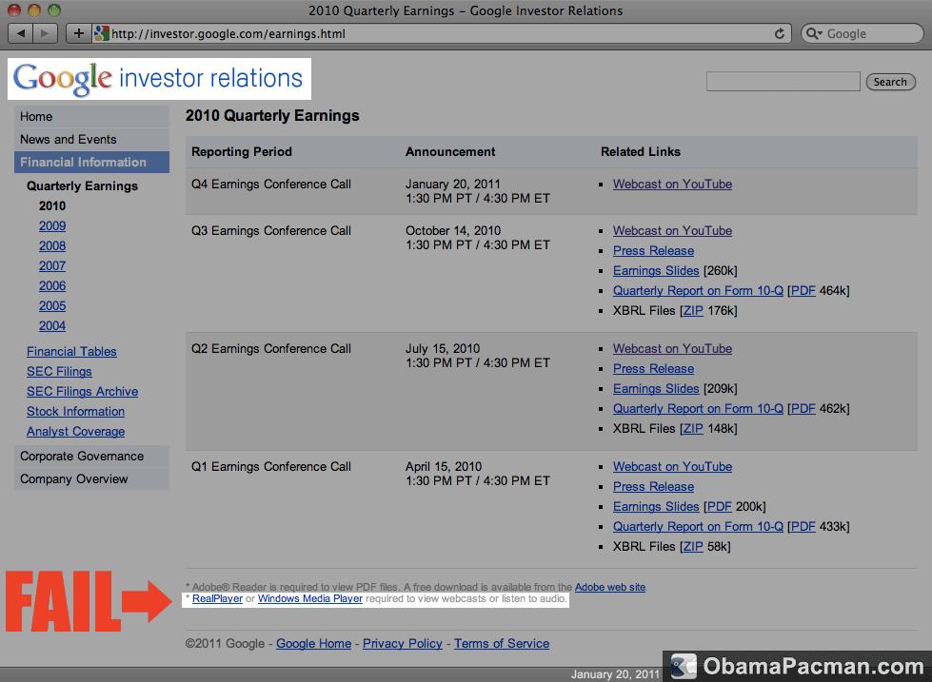This screenshot has height=682, width=932.
Task: Open Q2 Earnings Slides 209k link
Action: pyautogui.click(x=656, y=389)
